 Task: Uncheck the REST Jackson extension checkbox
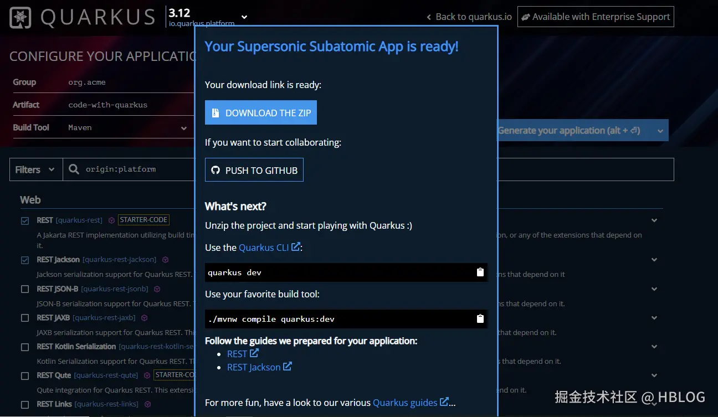coord(25,260)
